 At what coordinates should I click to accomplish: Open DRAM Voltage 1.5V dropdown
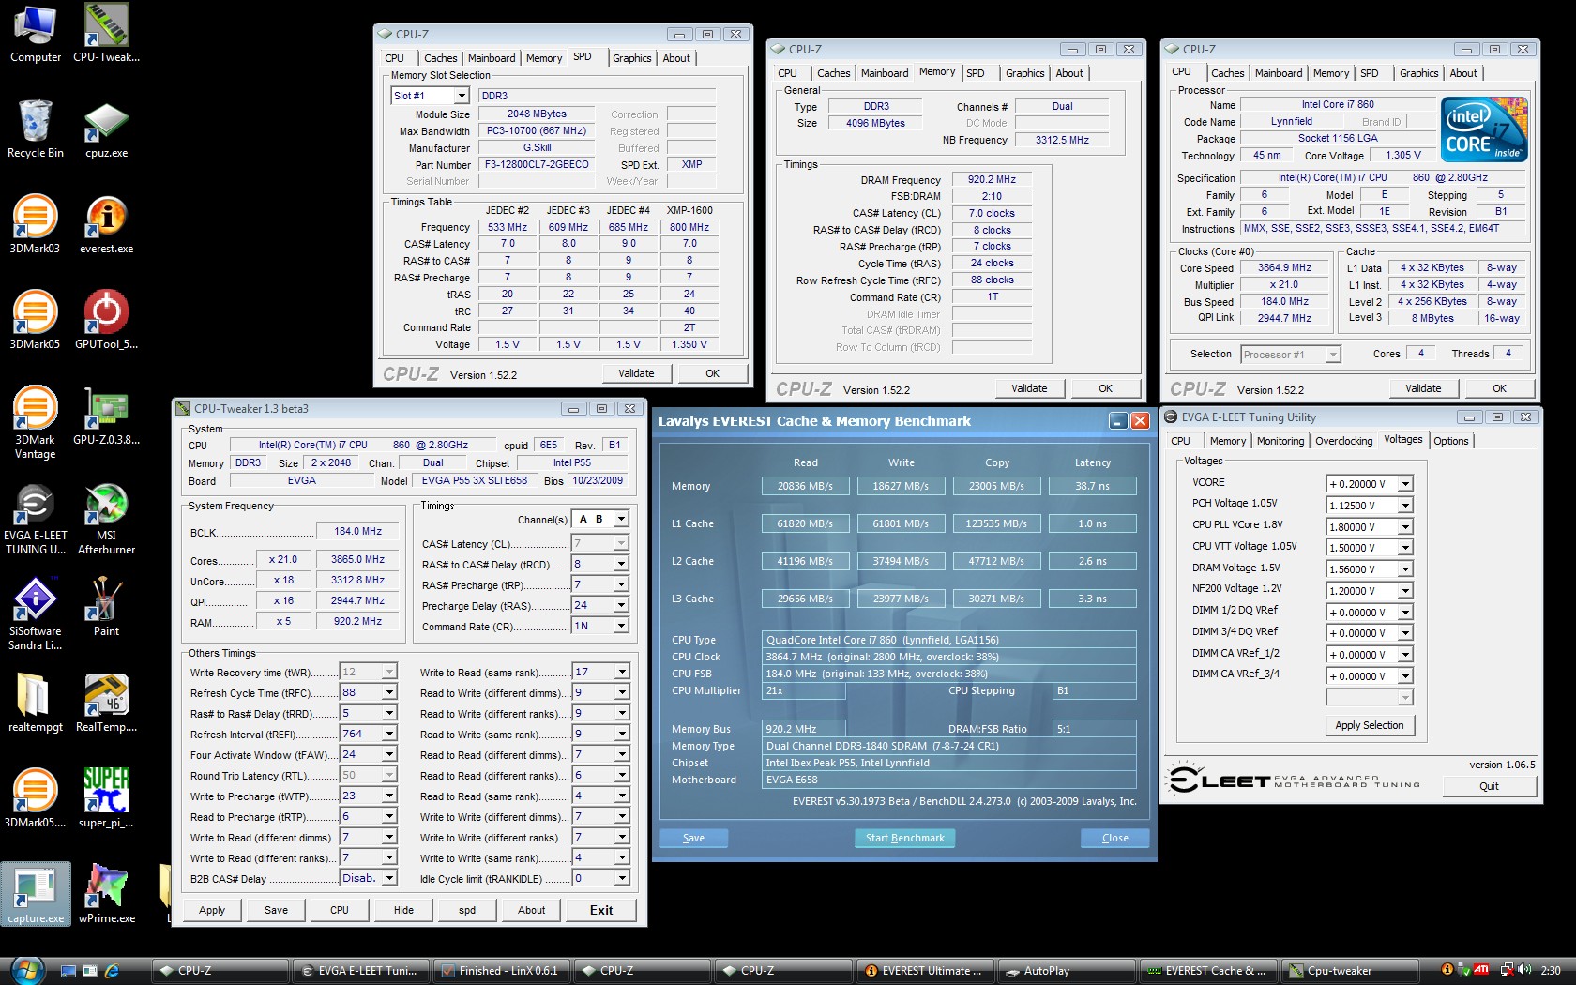point(1405,569)
